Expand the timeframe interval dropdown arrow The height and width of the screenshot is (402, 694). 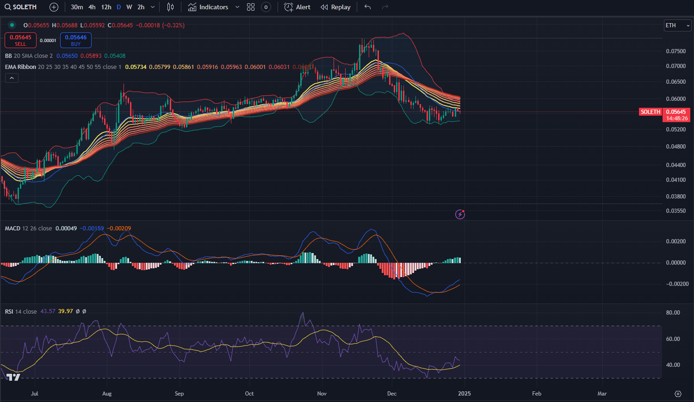pyautogui.click(x=153, y=7)
